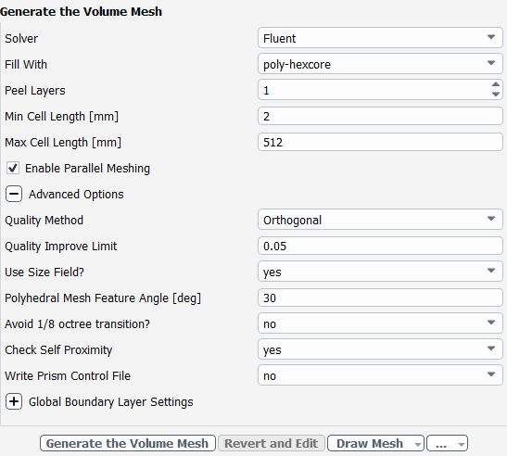The height and width of the screenshot is (456, 507).
Task: Click the Min Cell Length field
Action: tap(380, 116)
